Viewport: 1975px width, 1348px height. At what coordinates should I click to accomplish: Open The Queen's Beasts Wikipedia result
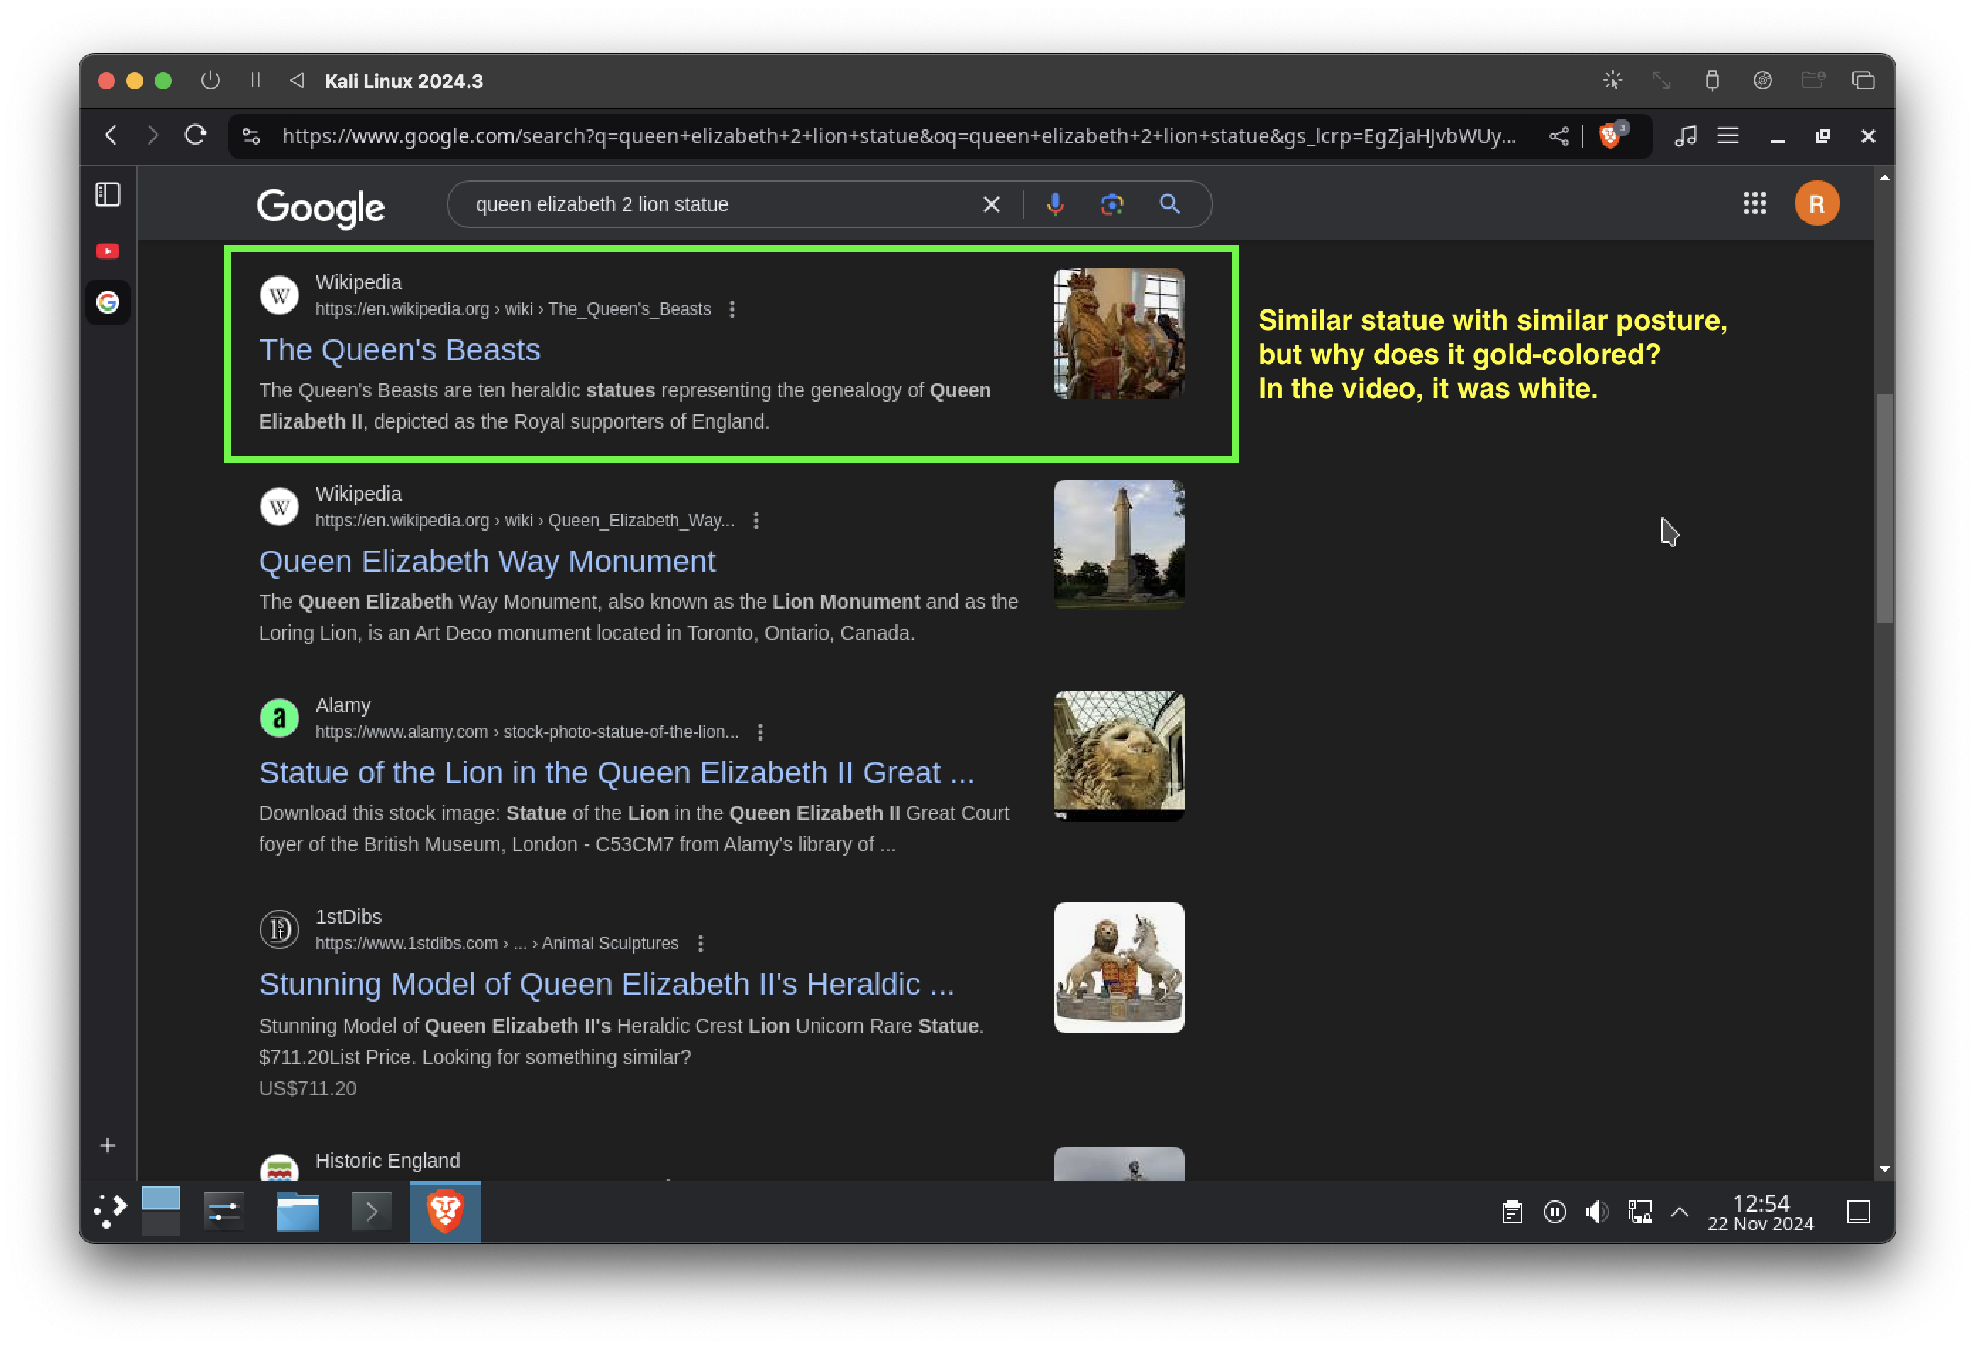(x=399, y=350)
